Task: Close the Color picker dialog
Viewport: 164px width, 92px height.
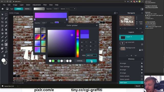Action: point(97,25)
